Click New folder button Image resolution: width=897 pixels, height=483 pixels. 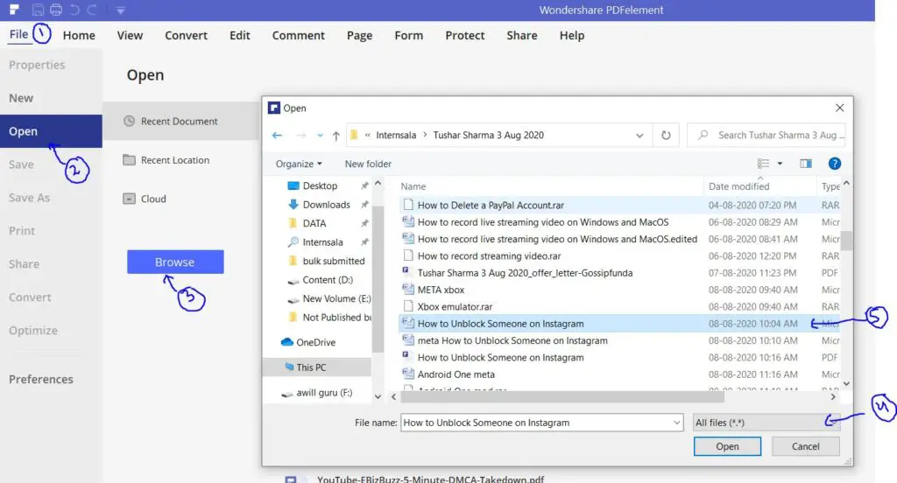coord(368,164)
